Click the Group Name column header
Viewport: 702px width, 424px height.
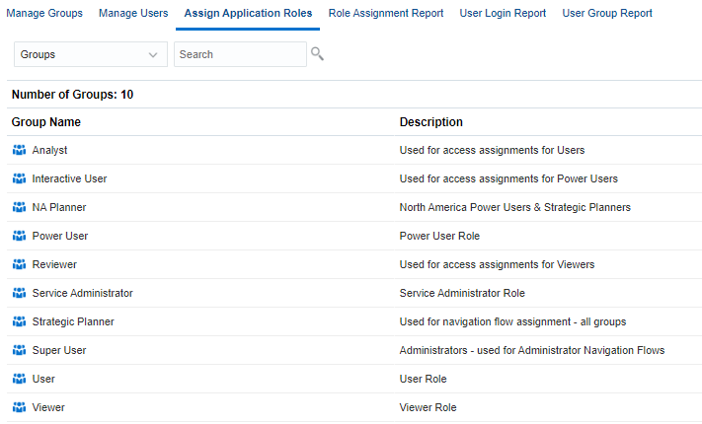pyautogui.click(x=46, y=122)
